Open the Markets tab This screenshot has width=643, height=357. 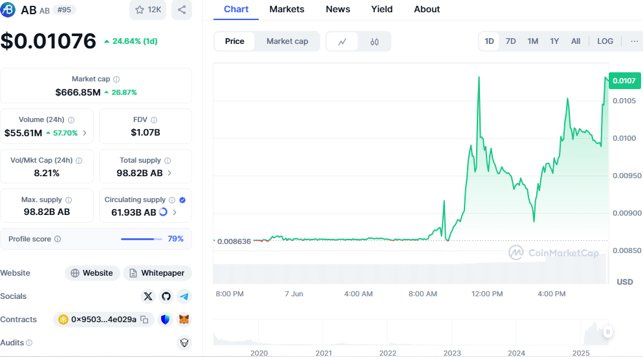tap(287, 10)
